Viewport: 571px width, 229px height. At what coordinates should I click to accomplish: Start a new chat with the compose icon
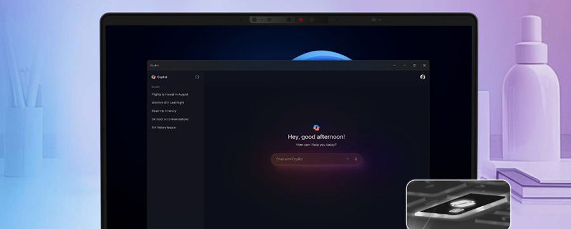197,77
